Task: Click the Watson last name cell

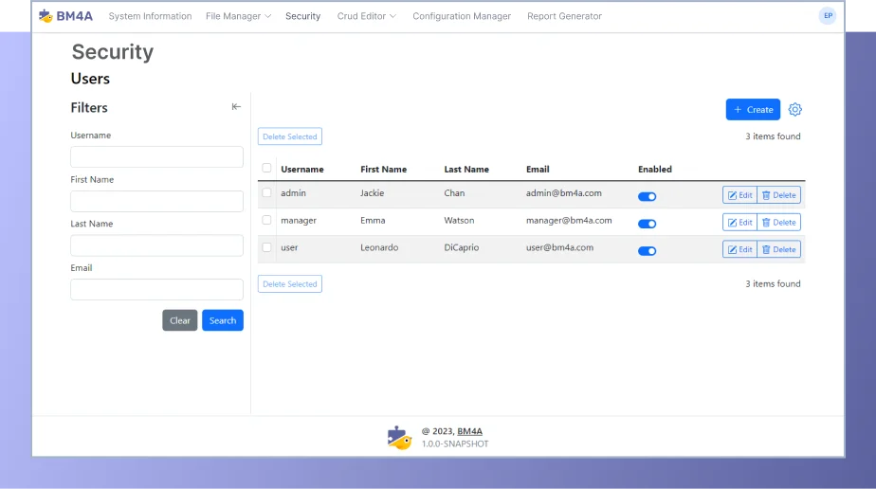Action: 459,221
